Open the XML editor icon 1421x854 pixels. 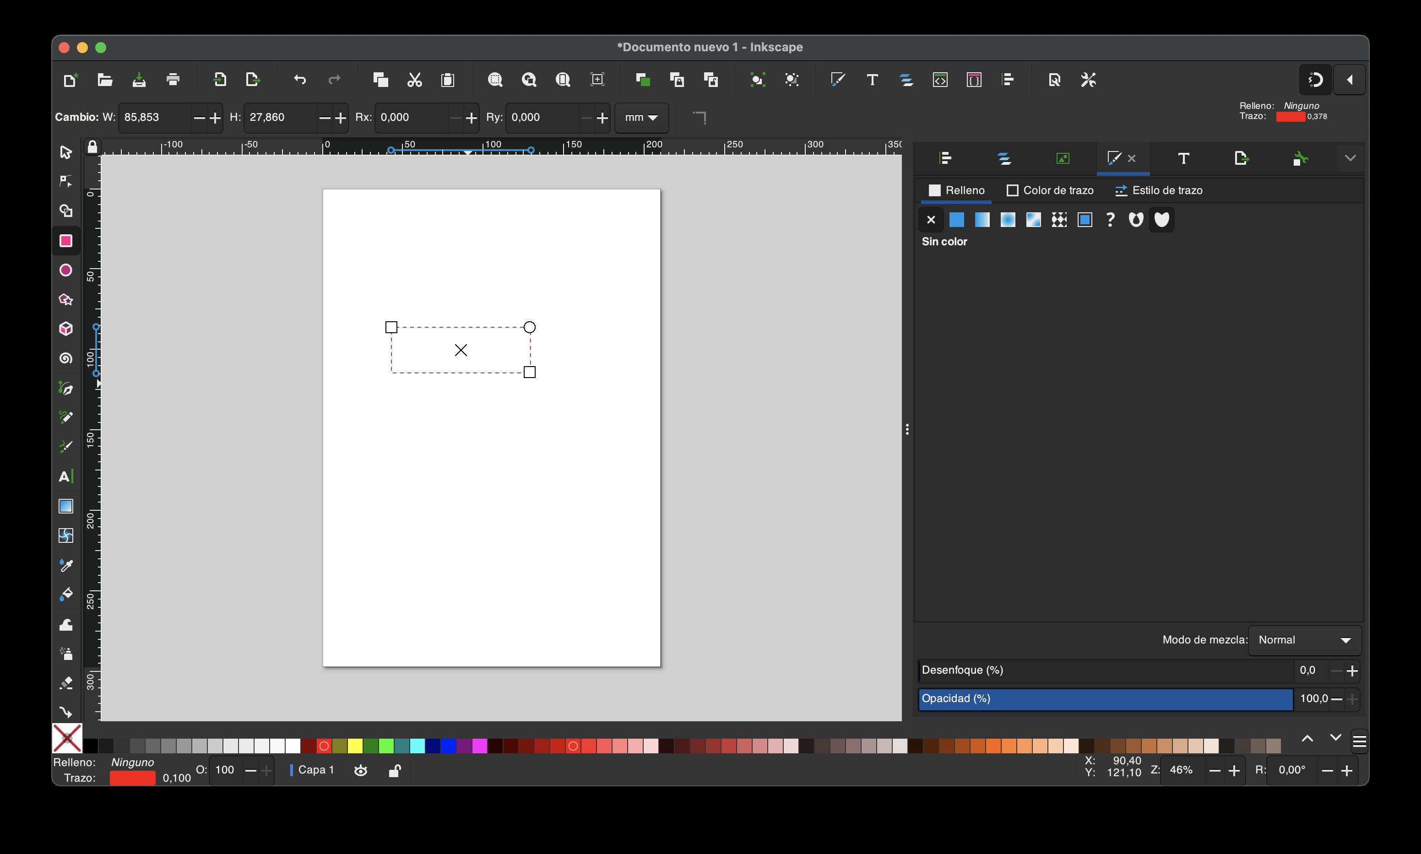(940, 80)
